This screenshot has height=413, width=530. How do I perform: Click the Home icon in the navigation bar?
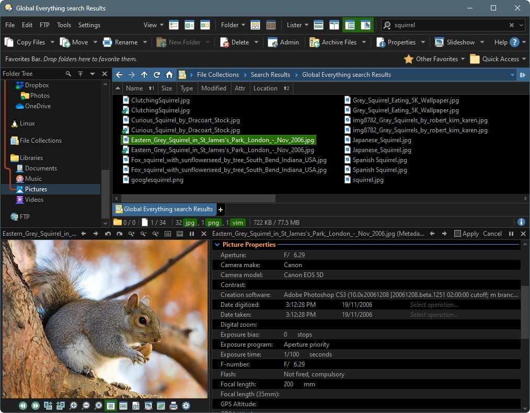[x=169, y=75]
